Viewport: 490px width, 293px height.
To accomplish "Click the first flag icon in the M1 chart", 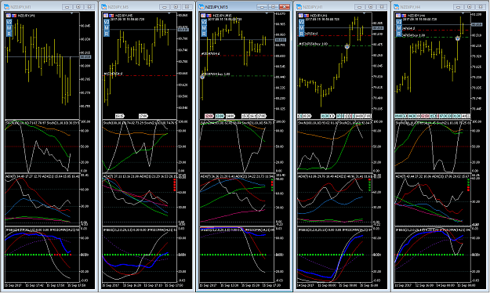I will tap(9, 16).
